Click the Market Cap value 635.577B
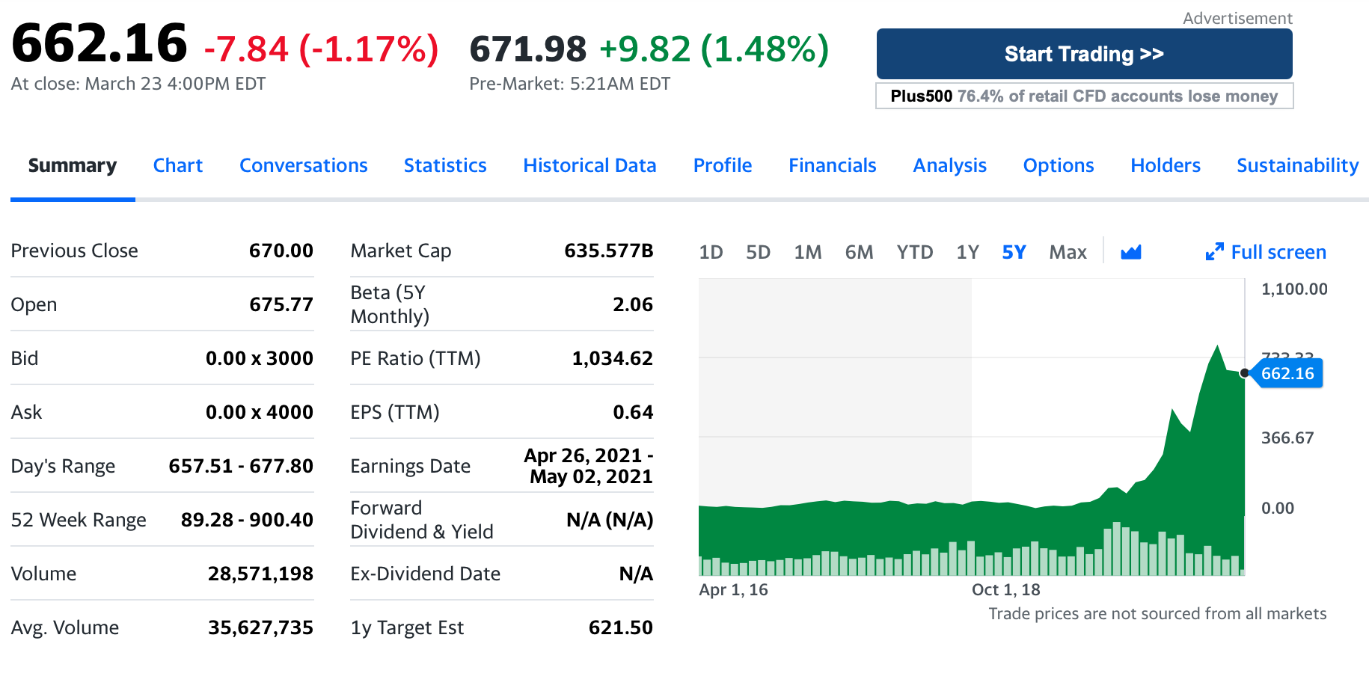 tap(609, 251)
